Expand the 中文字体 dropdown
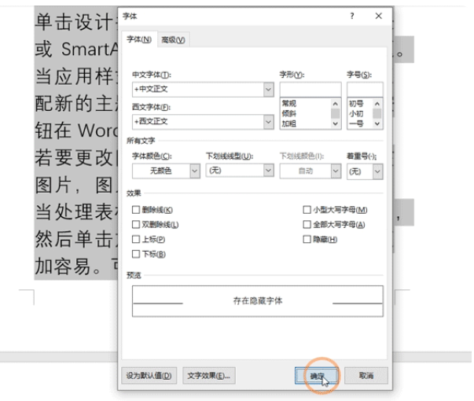 coord(268,89)
